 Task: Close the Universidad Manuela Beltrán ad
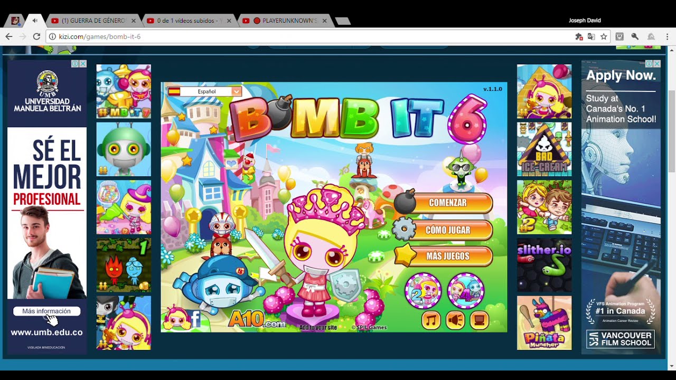(83, 64)
